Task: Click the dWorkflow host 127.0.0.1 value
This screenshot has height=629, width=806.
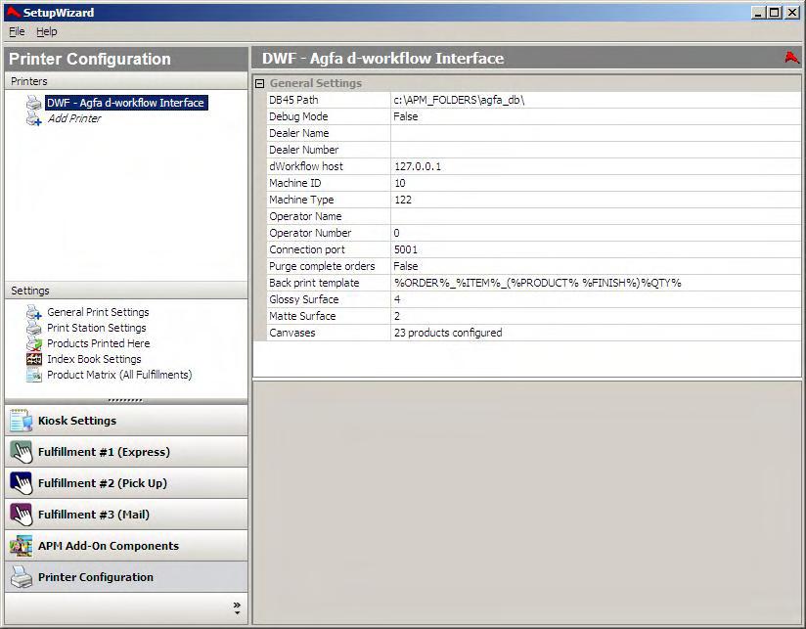Action: (596, 166)
